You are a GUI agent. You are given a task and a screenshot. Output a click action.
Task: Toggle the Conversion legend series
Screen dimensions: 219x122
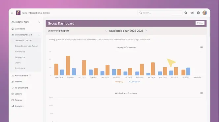point(134,82)
